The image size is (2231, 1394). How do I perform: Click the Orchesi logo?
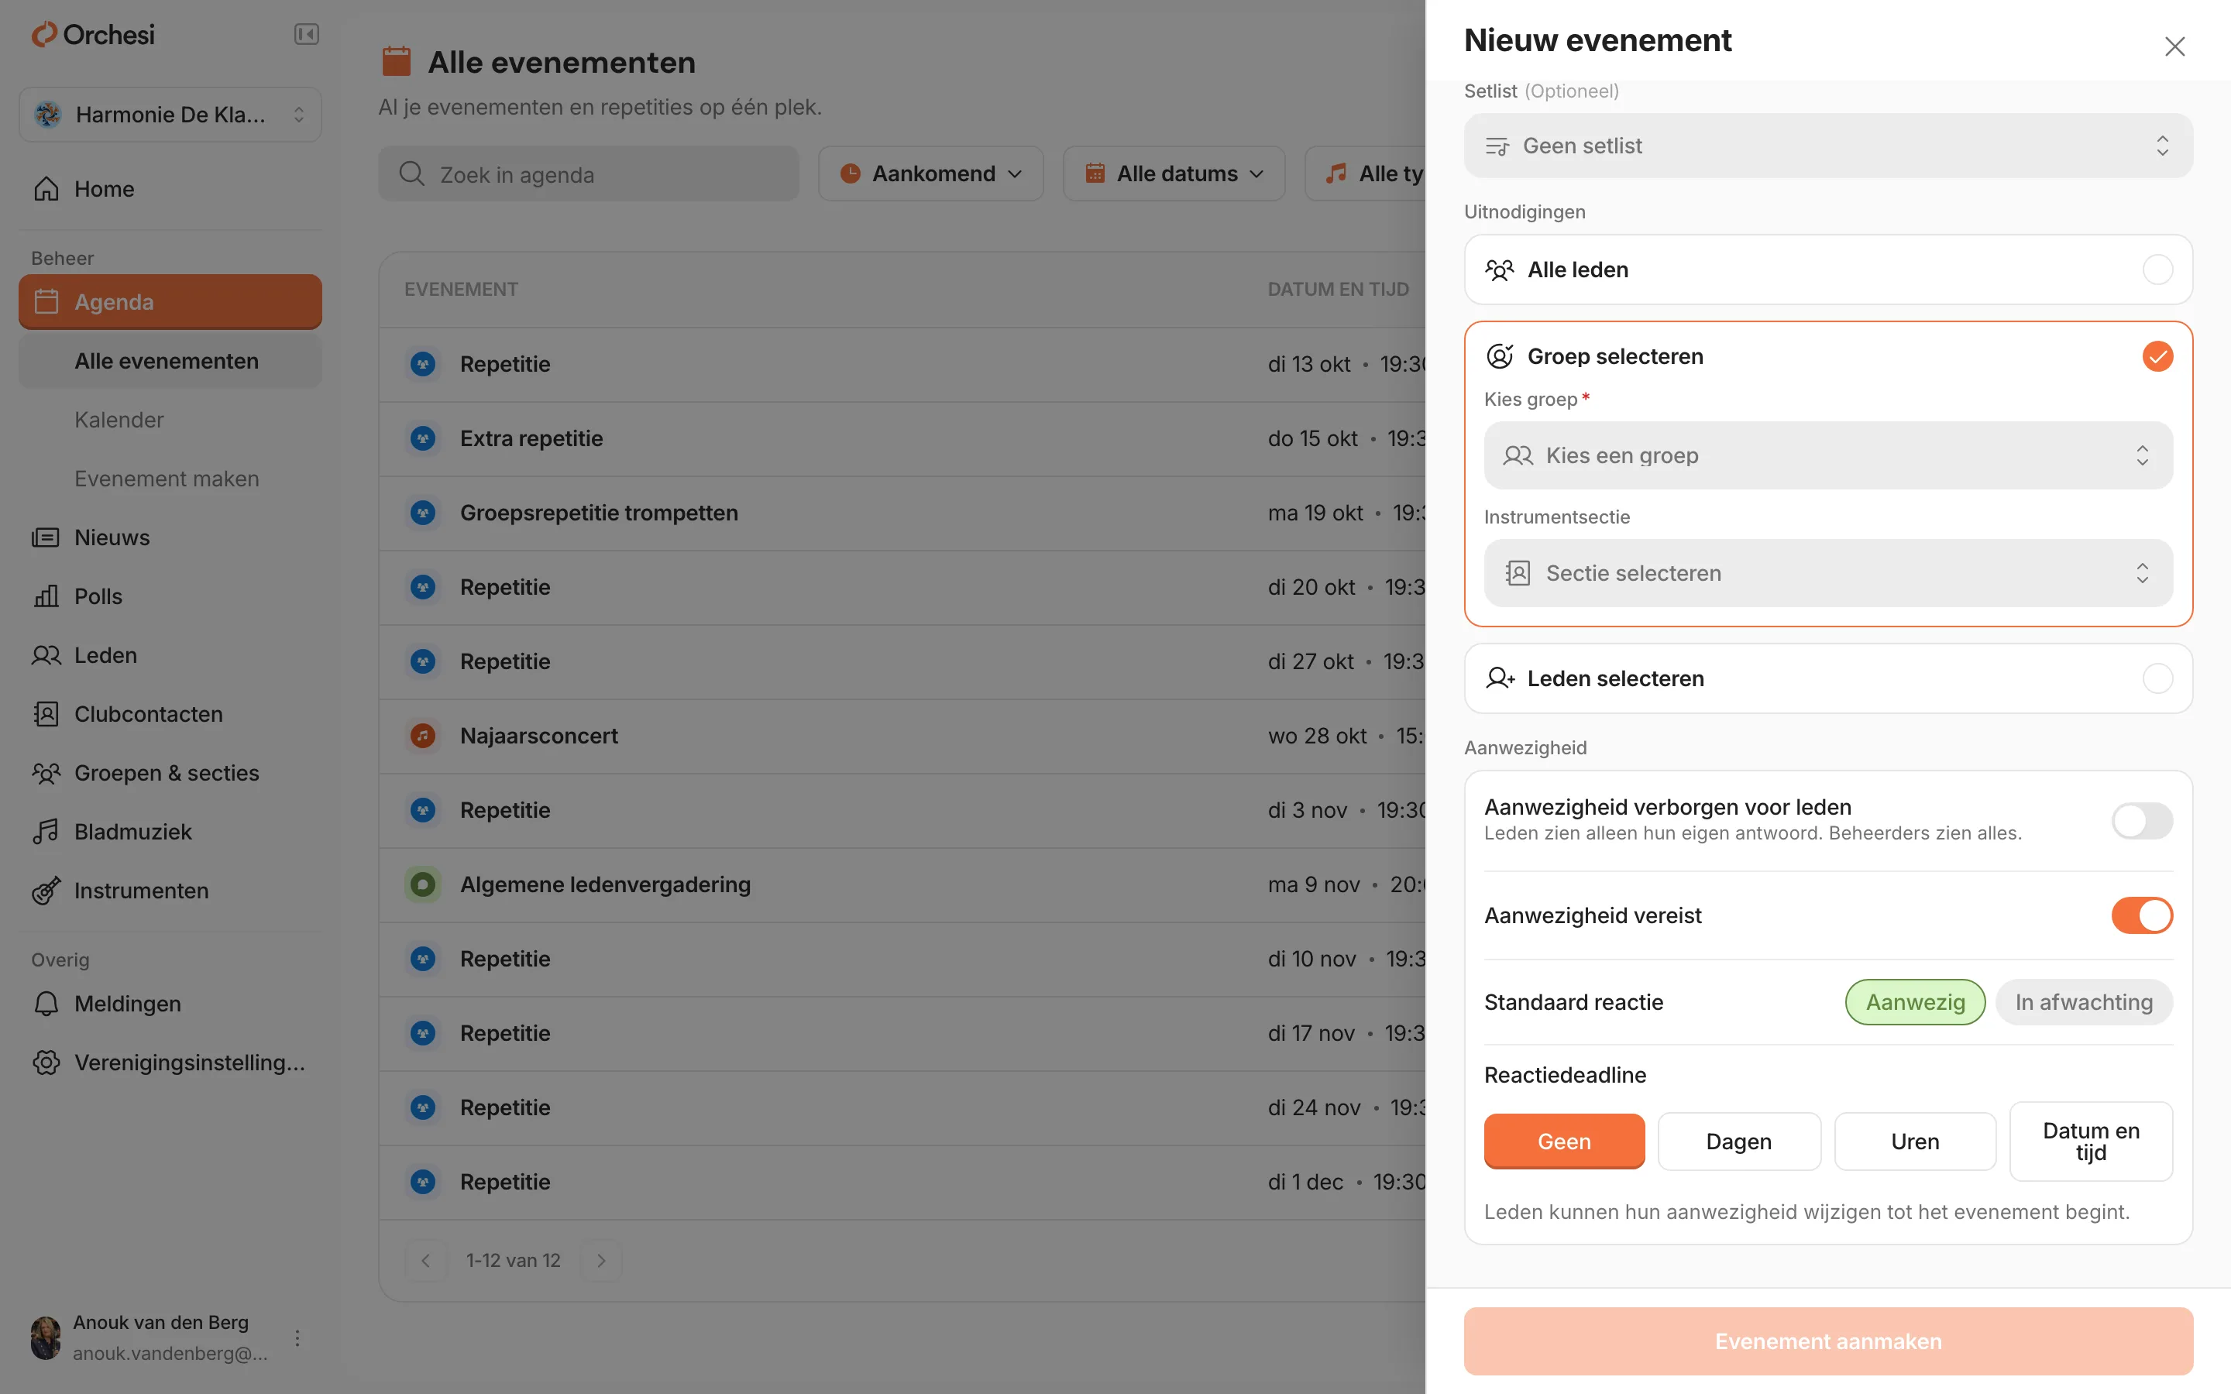point(93,35)
